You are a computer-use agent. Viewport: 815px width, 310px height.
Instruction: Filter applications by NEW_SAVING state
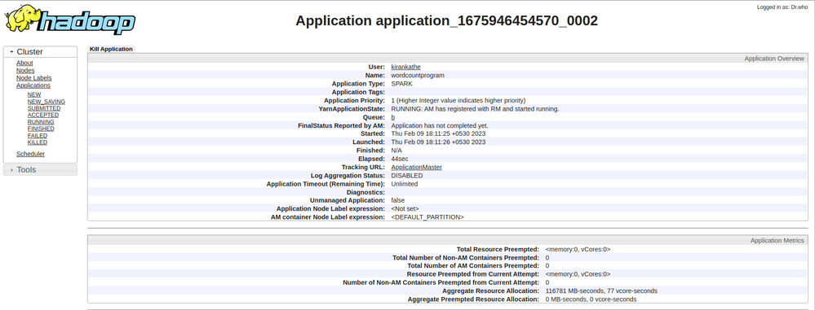click(x=47, y=102)
